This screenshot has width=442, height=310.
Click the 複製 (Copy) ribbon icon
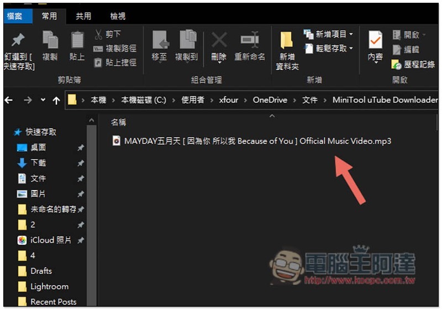click(x=50, y=40)
